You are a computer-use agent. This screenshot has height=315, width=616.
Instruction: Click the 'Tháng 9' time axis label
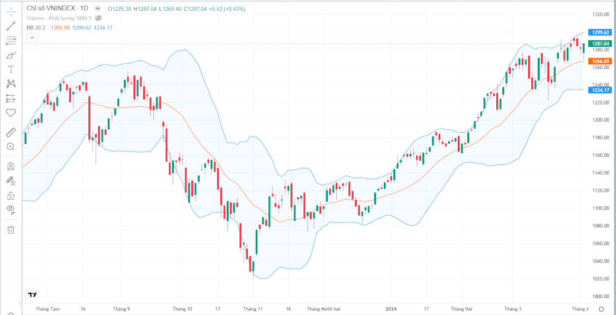(x=122, y=309)
